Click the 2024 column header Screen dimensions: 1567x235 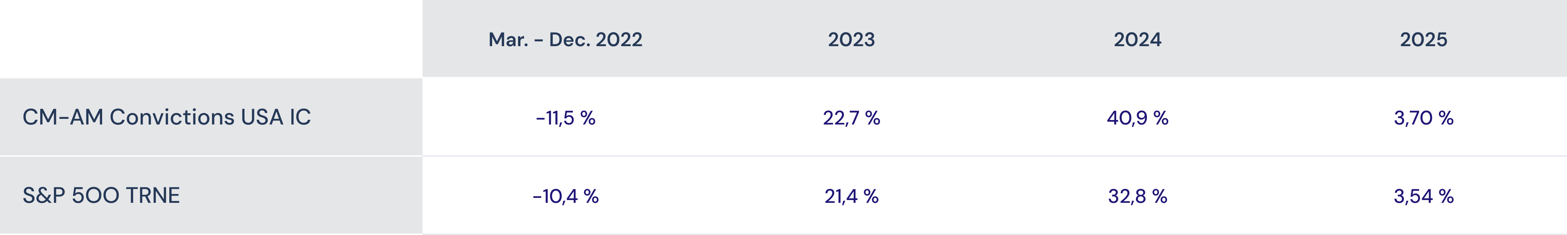(1137, 40)
